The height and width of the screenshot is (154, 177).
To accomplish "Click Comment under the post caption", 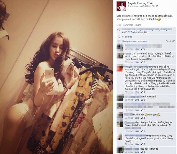I will 128,25.
